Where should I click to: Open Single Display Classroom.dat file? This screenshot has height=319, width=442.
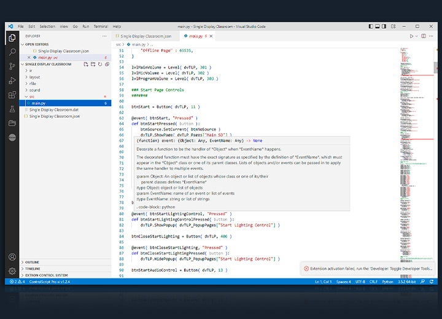coord(65,110)
